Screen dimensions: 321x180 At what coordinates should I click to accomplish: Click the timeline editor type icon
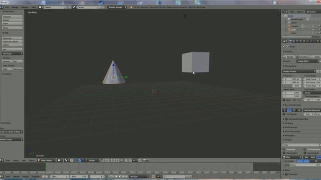point(2,176)
